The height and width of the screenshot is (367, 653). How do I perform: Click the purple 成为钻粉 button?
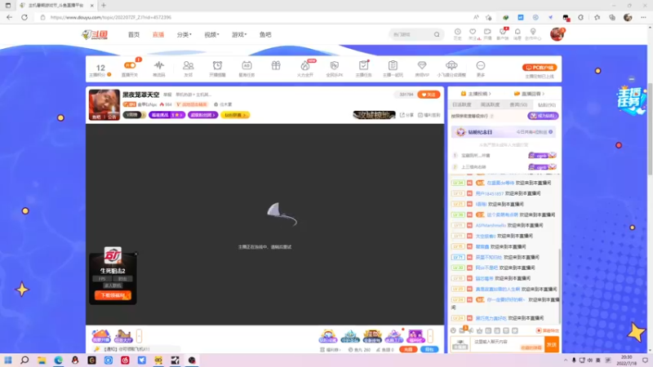point(543,116)
